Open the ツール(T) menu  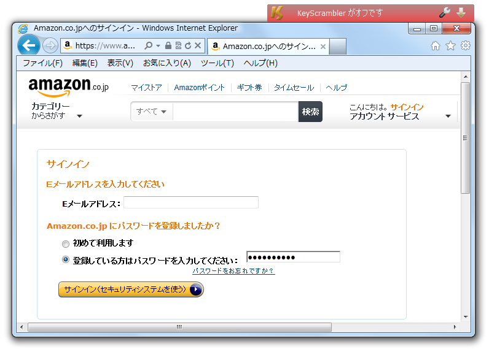pyautogui.click(x=217, y=63)
